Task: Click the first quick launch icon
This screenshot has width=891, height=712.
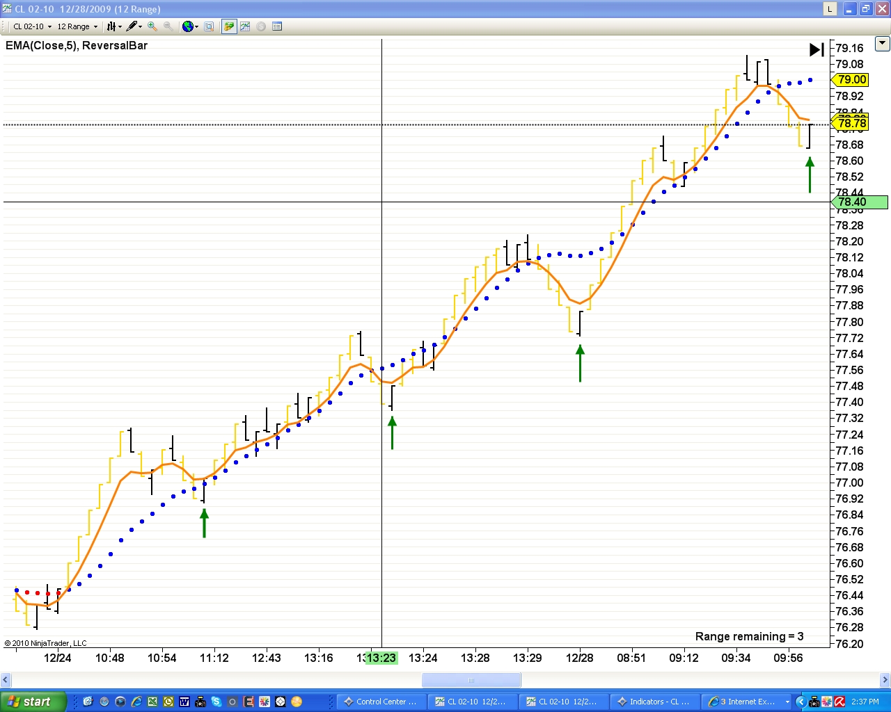Action: (88, 702)
